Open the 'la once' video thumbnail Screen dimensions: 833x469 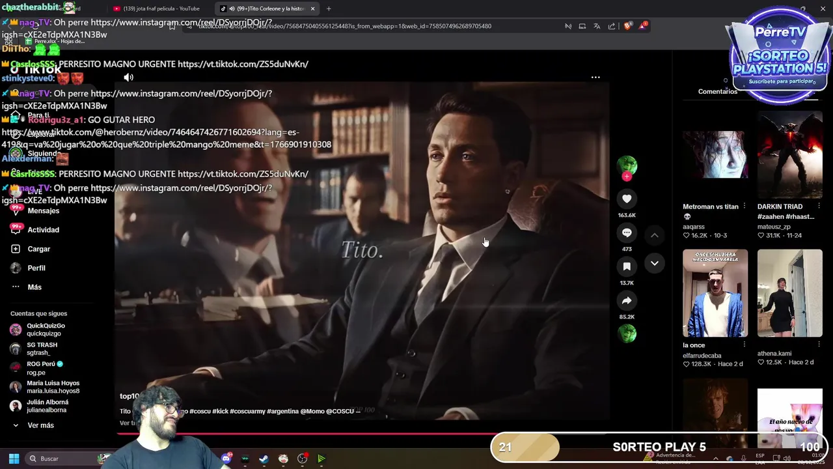[x=715, y=293]
